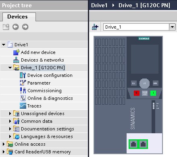Collapse the Drive1 project node
177x157 pixels.
coord(4,45)
